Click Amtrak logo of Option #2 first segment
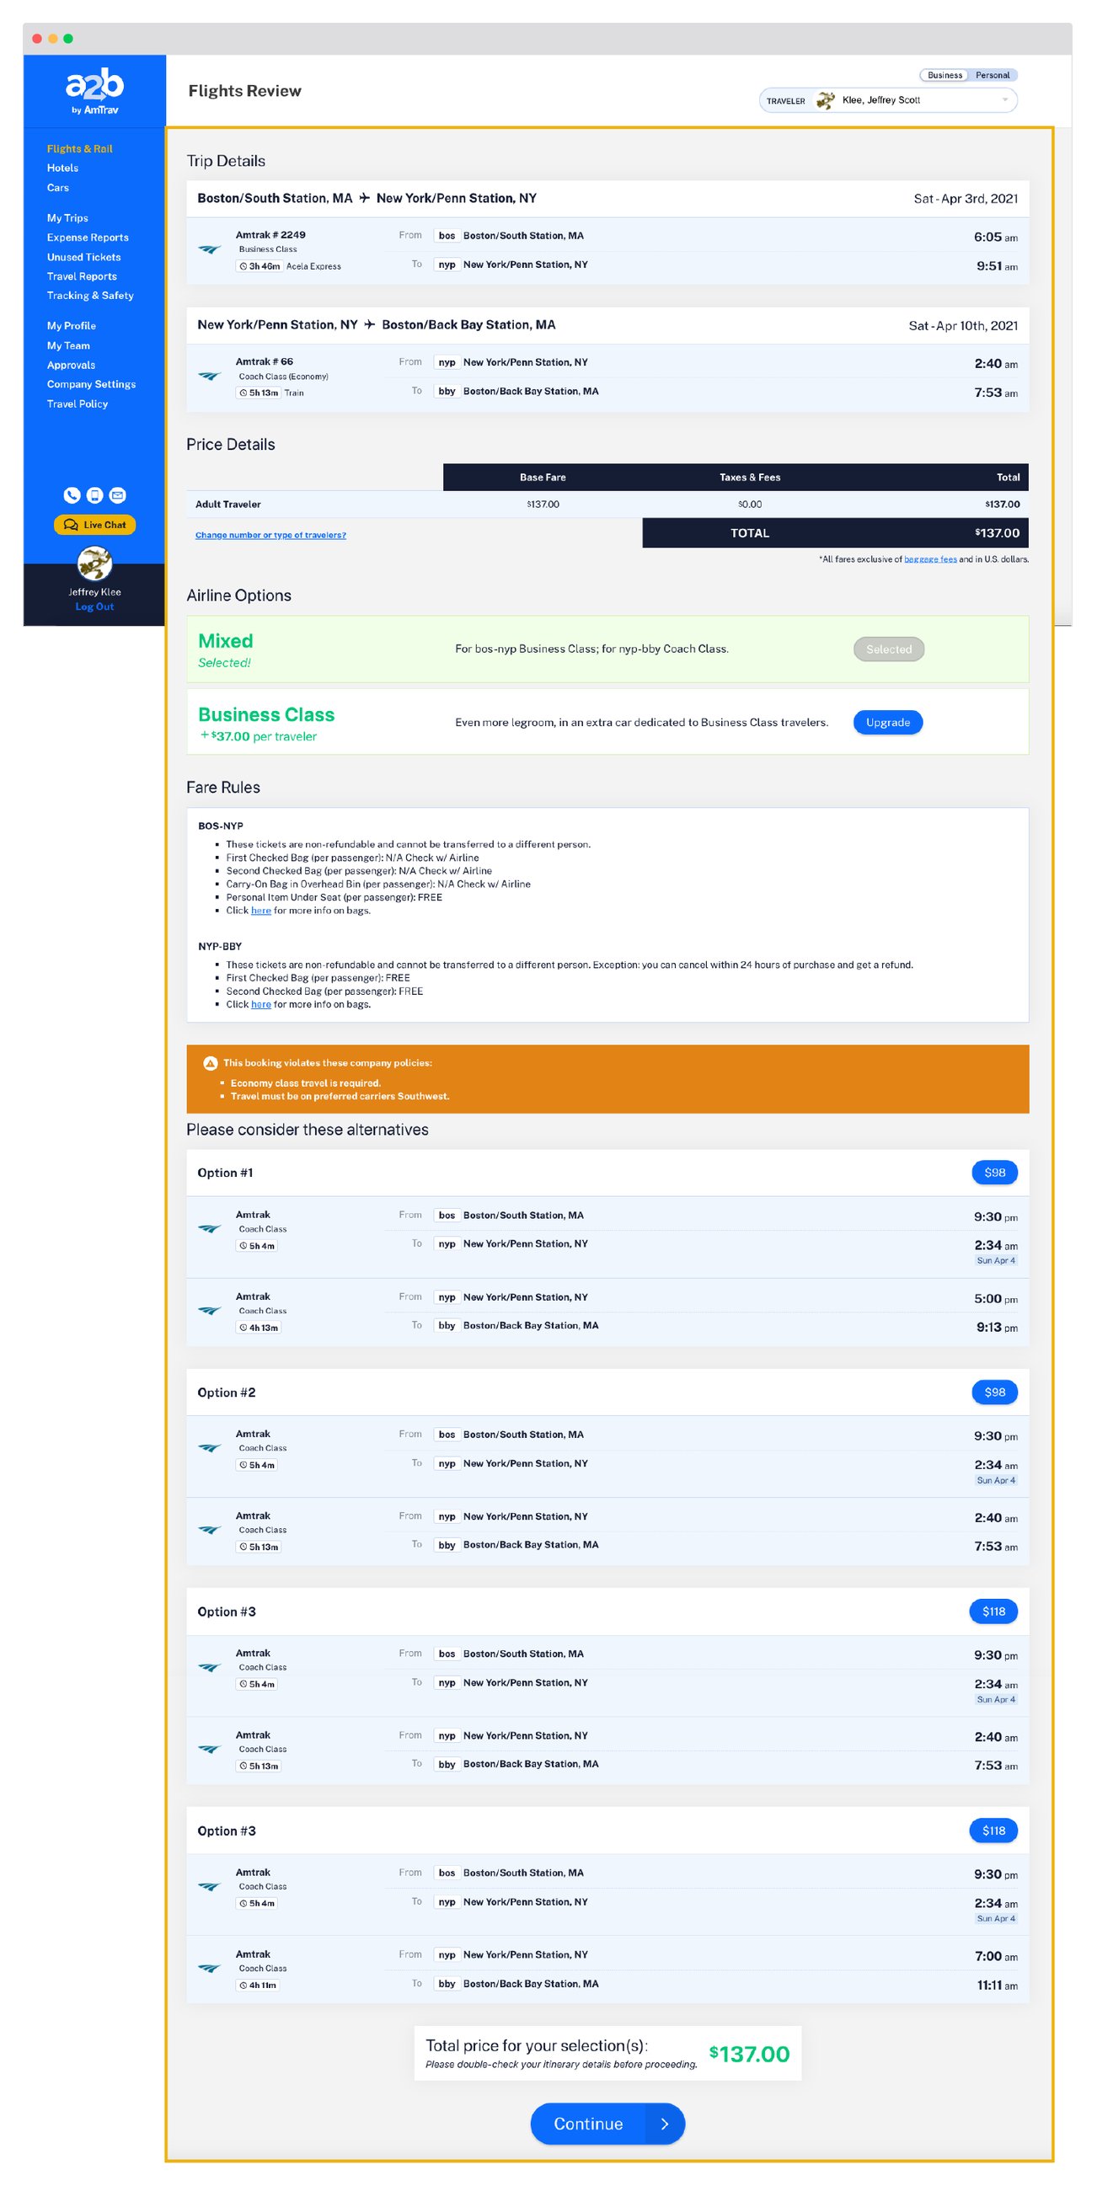 pos(210,1449)
